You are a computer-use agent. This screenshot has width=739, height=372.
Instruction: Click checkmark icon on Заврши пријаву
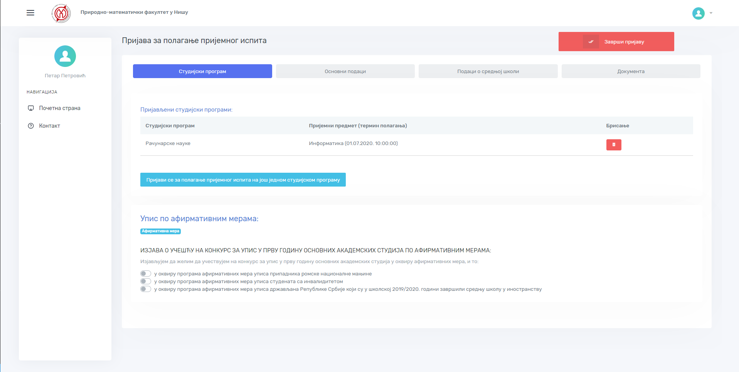(x=591, y=42)
